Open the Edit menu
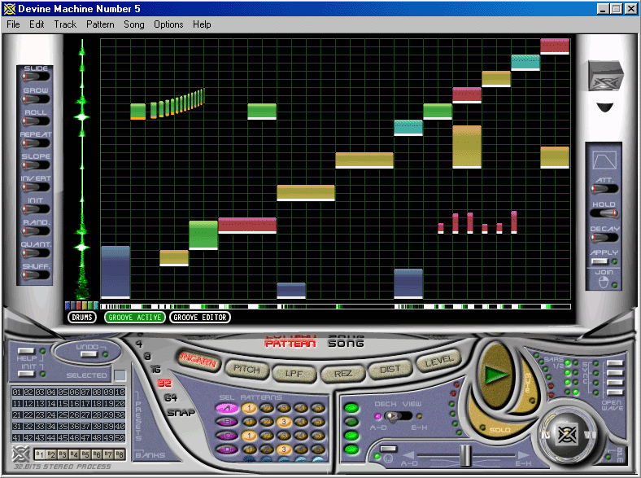The width and height of the screenshot is (641, 478). 37,24
